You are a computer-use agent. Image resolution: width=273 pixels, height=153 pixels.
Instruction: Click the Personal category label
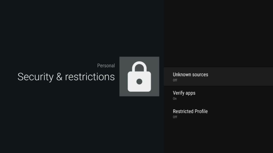[x=106, y=66]
